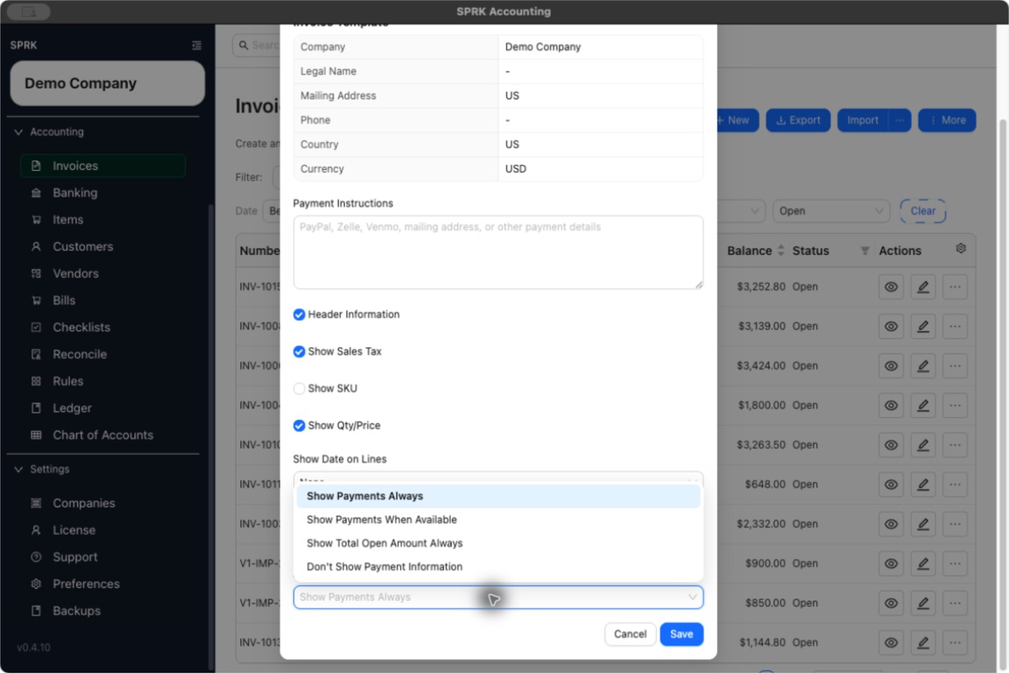Click the Export button
The image size is (1009, 673).
[x=798, y=120]
